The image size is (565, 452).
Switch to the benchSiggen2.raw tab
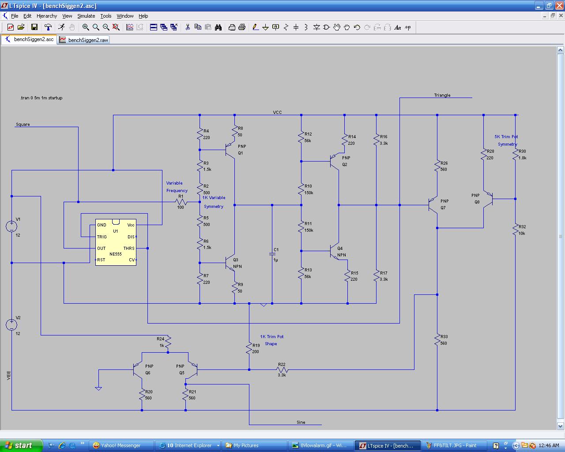coord(83,40)
